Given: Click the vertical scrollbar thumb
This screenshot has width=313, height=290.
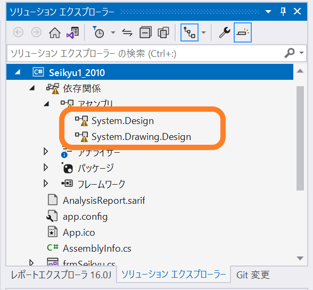Looking at the screenshot, I should [300, 138].
